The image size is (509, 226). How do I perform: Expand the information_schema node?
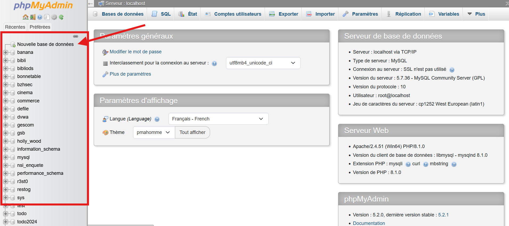6,149
